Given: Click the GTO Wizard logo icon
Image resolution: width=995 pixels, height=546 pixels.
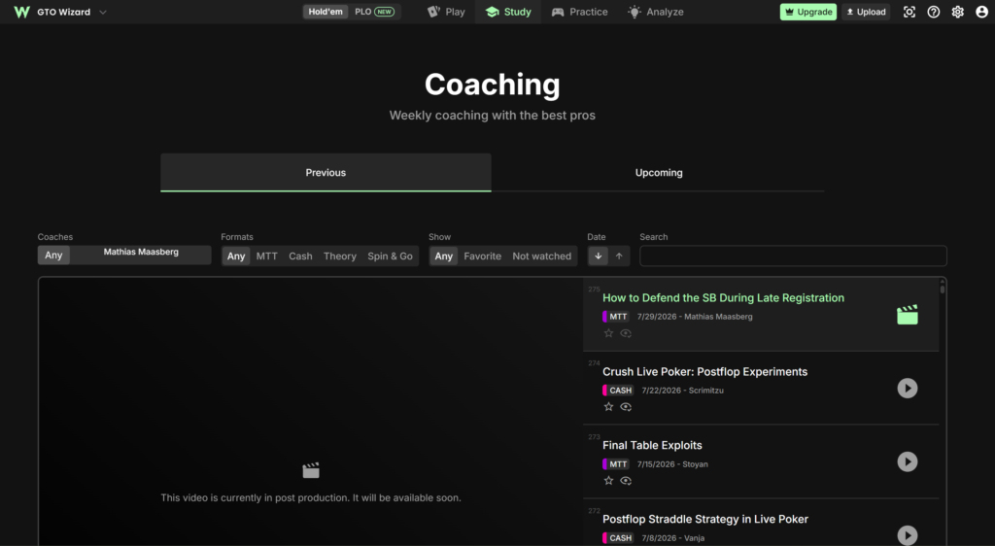Looking at the screenshot, I should click(21, 12).
